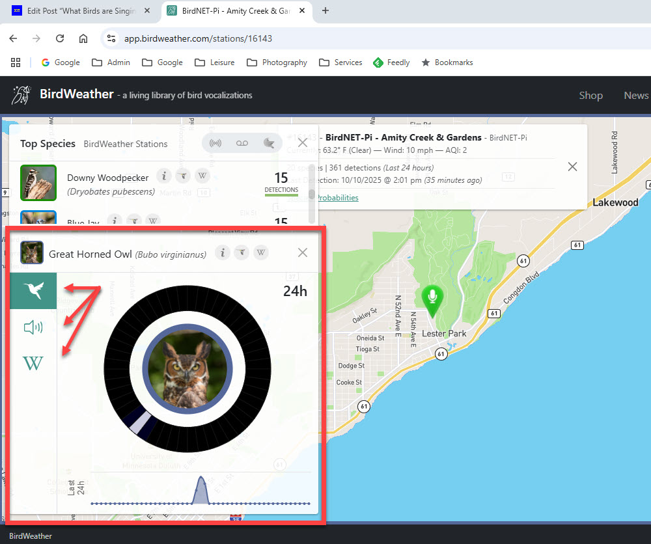Screen dimensions: 651x544
Task: Click the Top Species list scrollbar
Action: tap(312, 195)
